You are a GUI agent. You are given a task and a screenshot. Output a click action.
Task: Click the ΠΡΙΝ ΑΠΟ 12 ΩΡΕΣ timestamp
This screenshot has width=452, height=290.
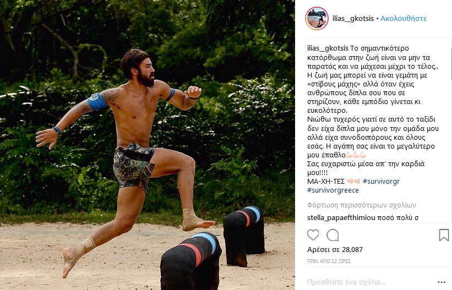(x=329, y=261)
